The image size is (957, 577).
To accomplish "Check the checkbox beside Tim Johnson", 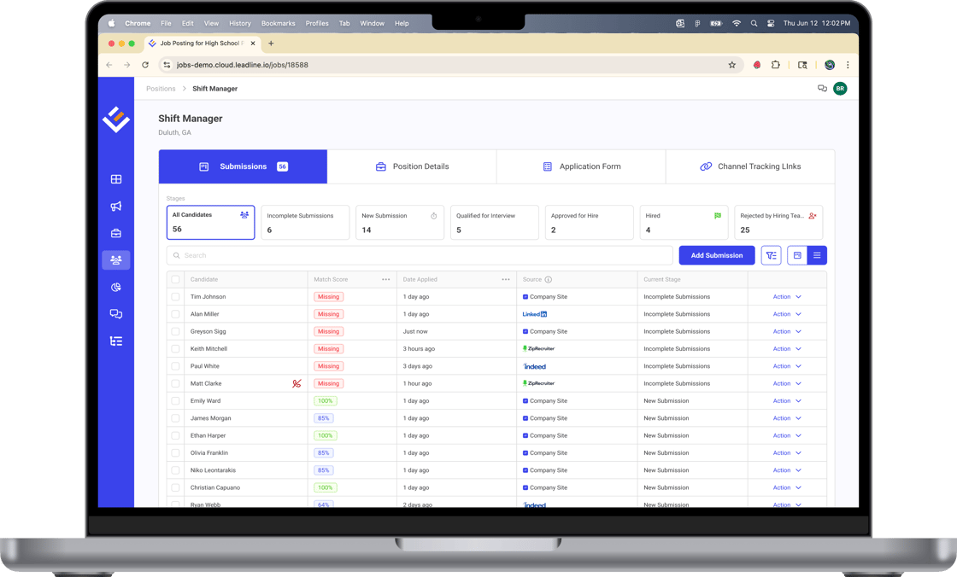I will coord(175,296).
